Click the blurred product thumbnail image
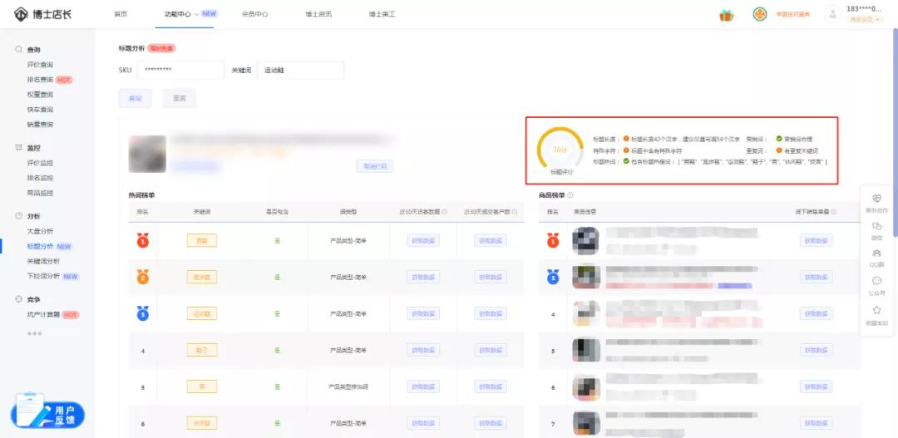Image resolution: width=898 pixels, height=438 pixels. 147,154
